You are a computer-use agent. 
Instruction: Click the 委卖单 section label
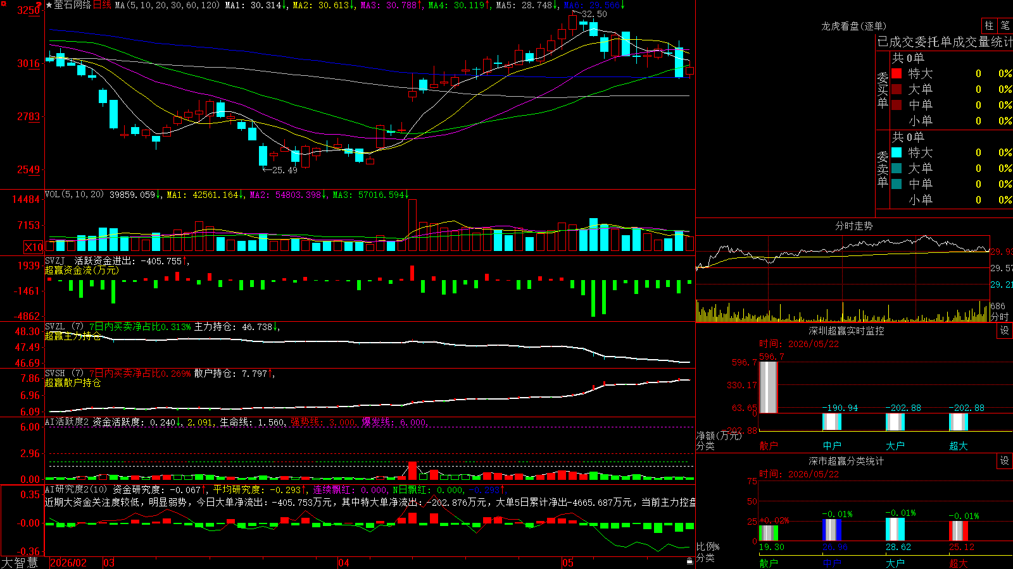point(883,168)
